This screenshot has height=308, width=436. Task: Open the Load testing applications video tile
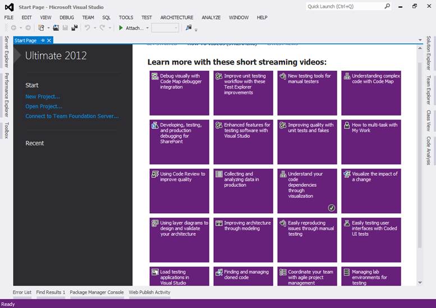click(180, 277)
